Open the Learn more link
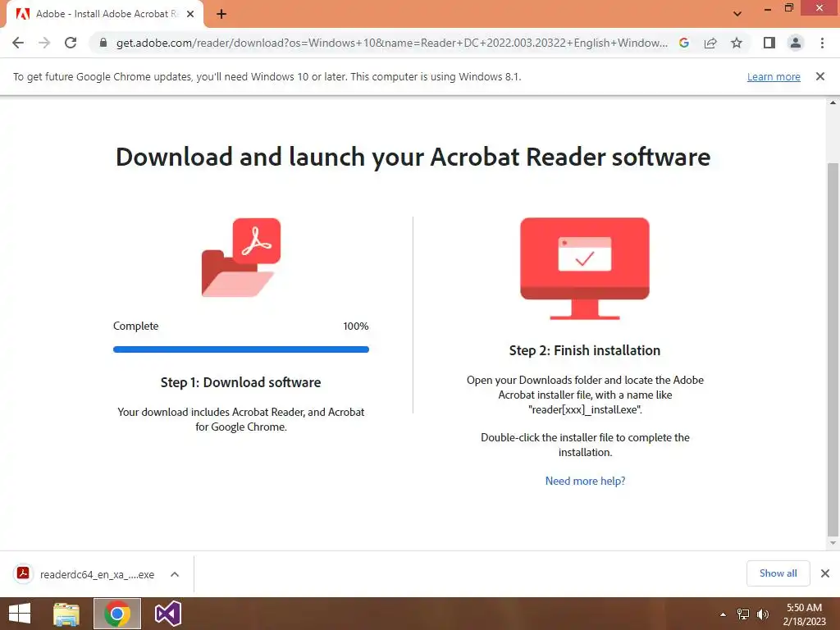 point(774,76)
